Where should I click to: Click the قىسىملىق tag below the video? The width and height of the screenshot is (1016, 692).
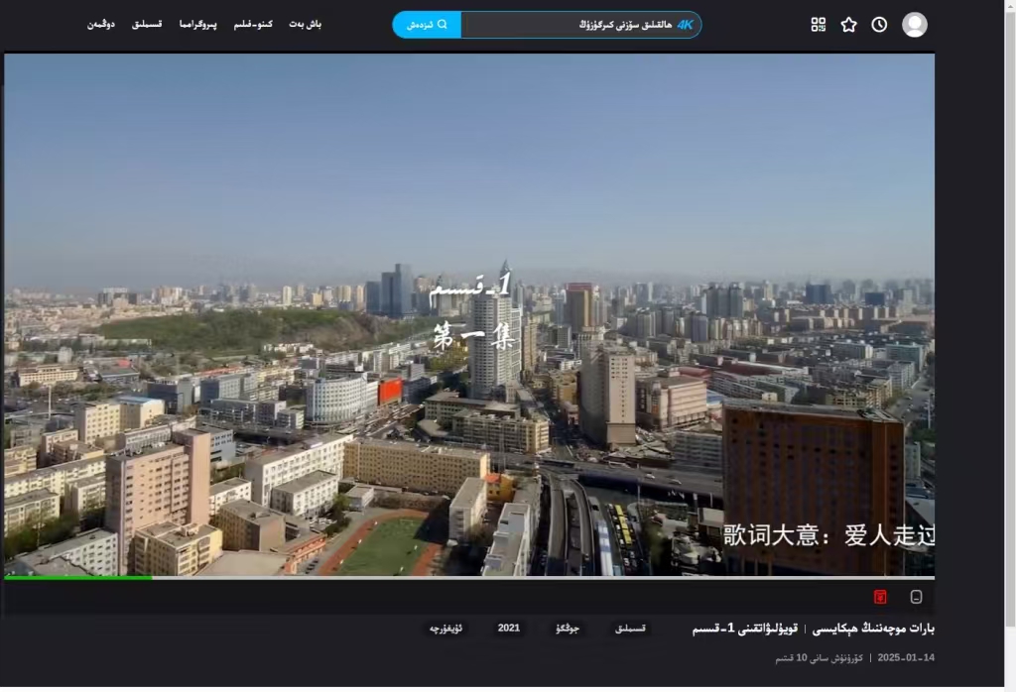[x=630, y=629]
